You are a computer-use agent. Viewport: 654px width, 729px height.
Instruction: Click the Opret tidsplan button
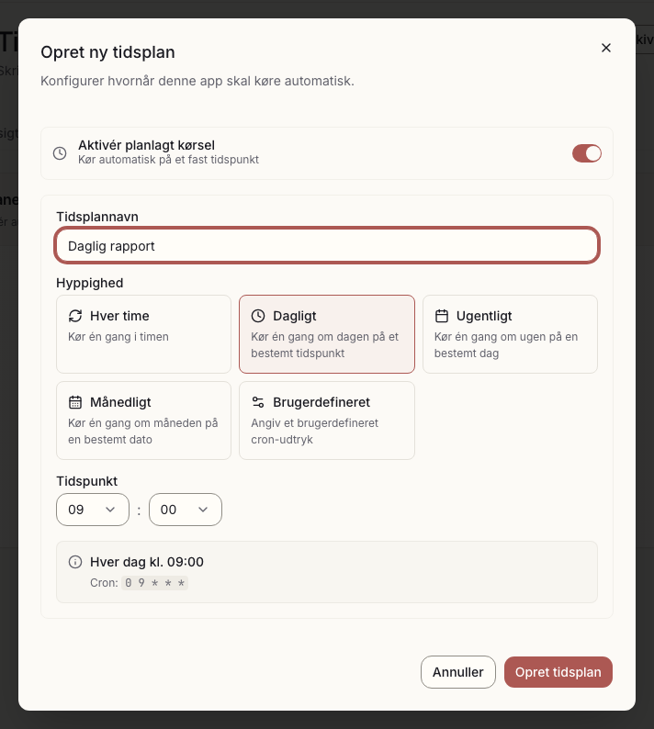coord(558,672)
